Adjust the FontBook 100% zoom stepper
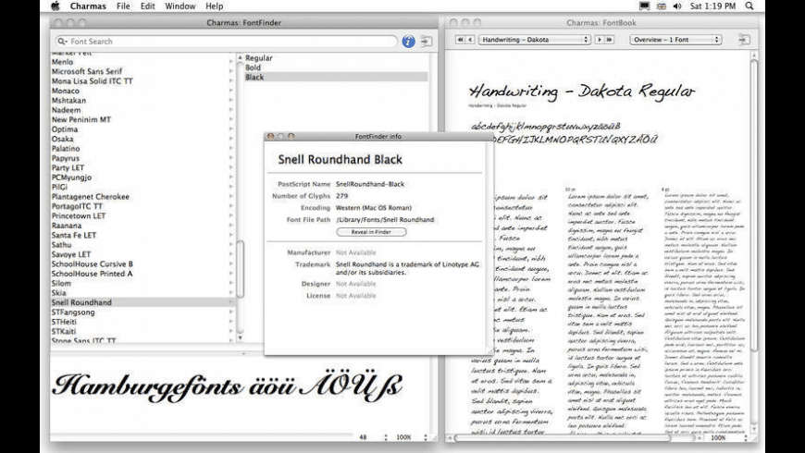805x453 pixels. (746, 438)
